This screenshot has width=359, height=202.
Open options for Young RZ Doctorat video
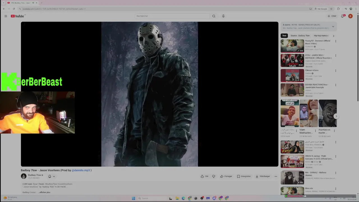pos(335,41)
